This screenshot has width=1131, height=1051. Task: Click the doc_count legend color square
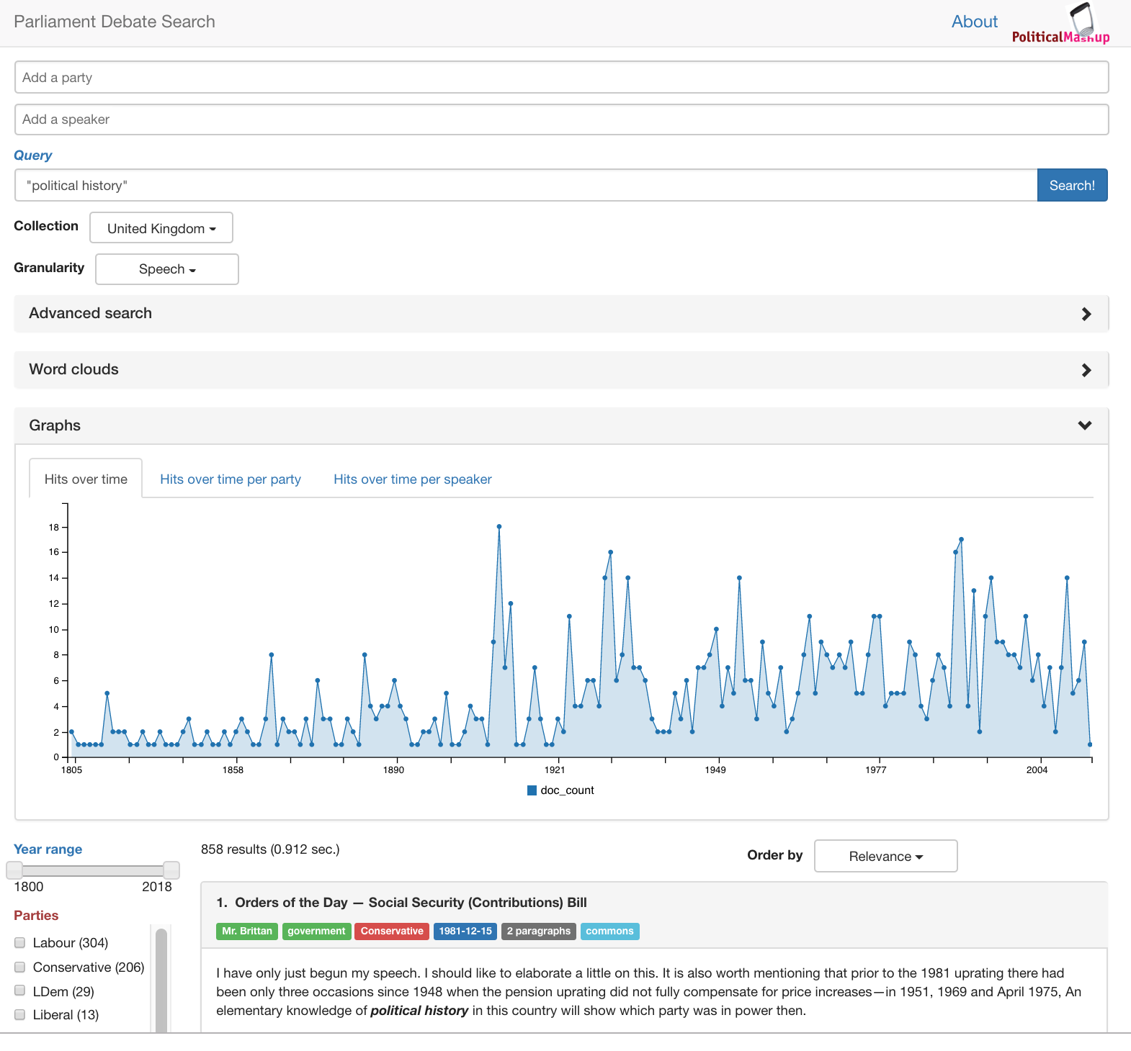(x=532, y=790)
